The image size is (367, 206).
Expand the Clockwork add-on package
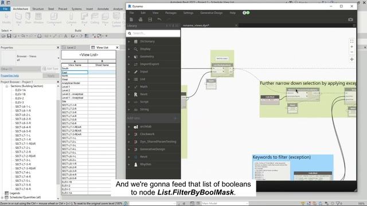[x=129, y=134]
